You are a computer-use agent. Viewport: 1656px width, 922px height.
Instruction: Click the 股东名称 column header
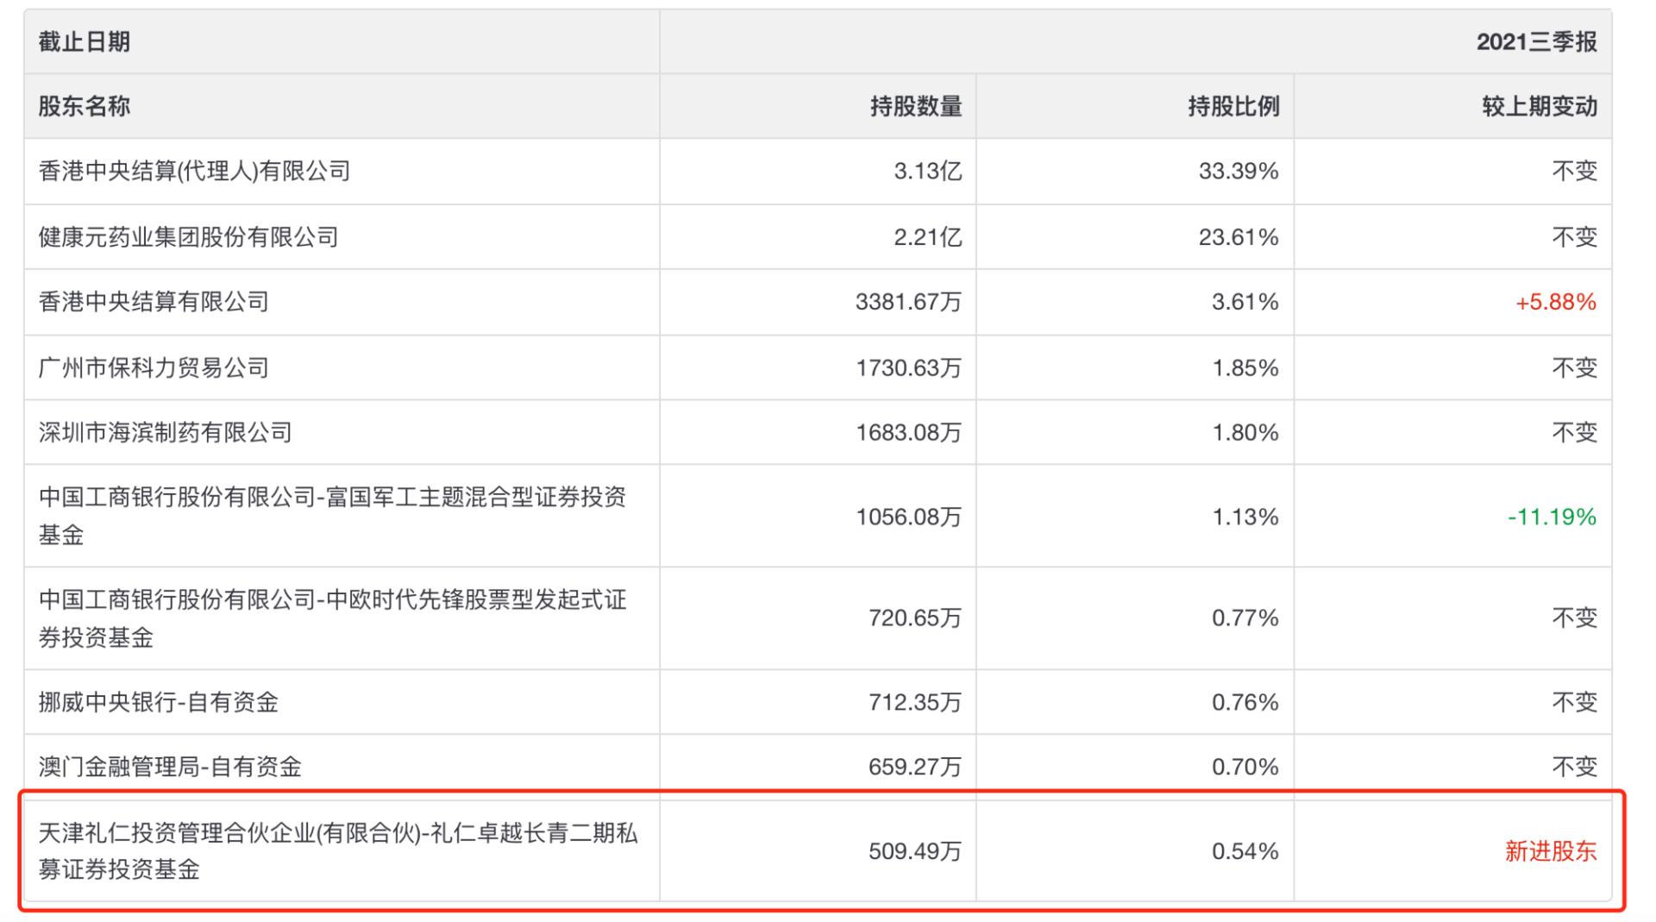[85, 106]
